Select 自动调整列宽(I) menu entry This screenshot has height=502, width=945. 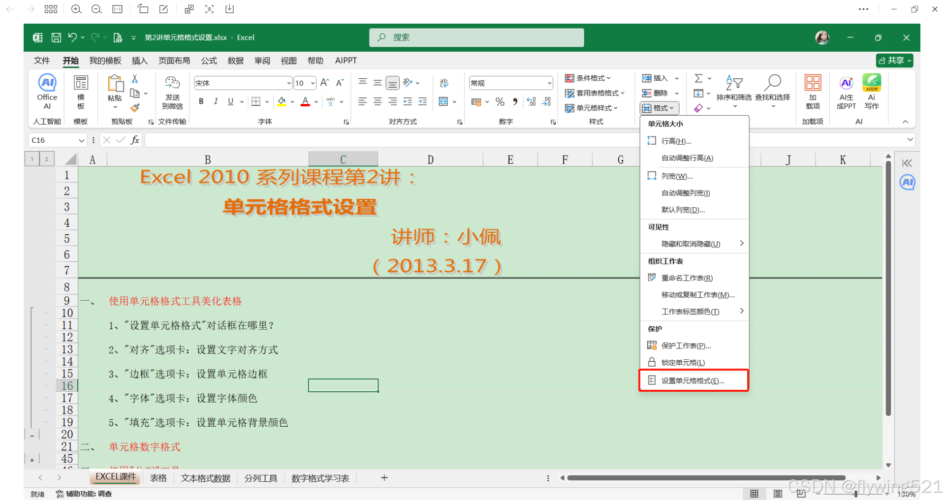[x=694, y=193]
